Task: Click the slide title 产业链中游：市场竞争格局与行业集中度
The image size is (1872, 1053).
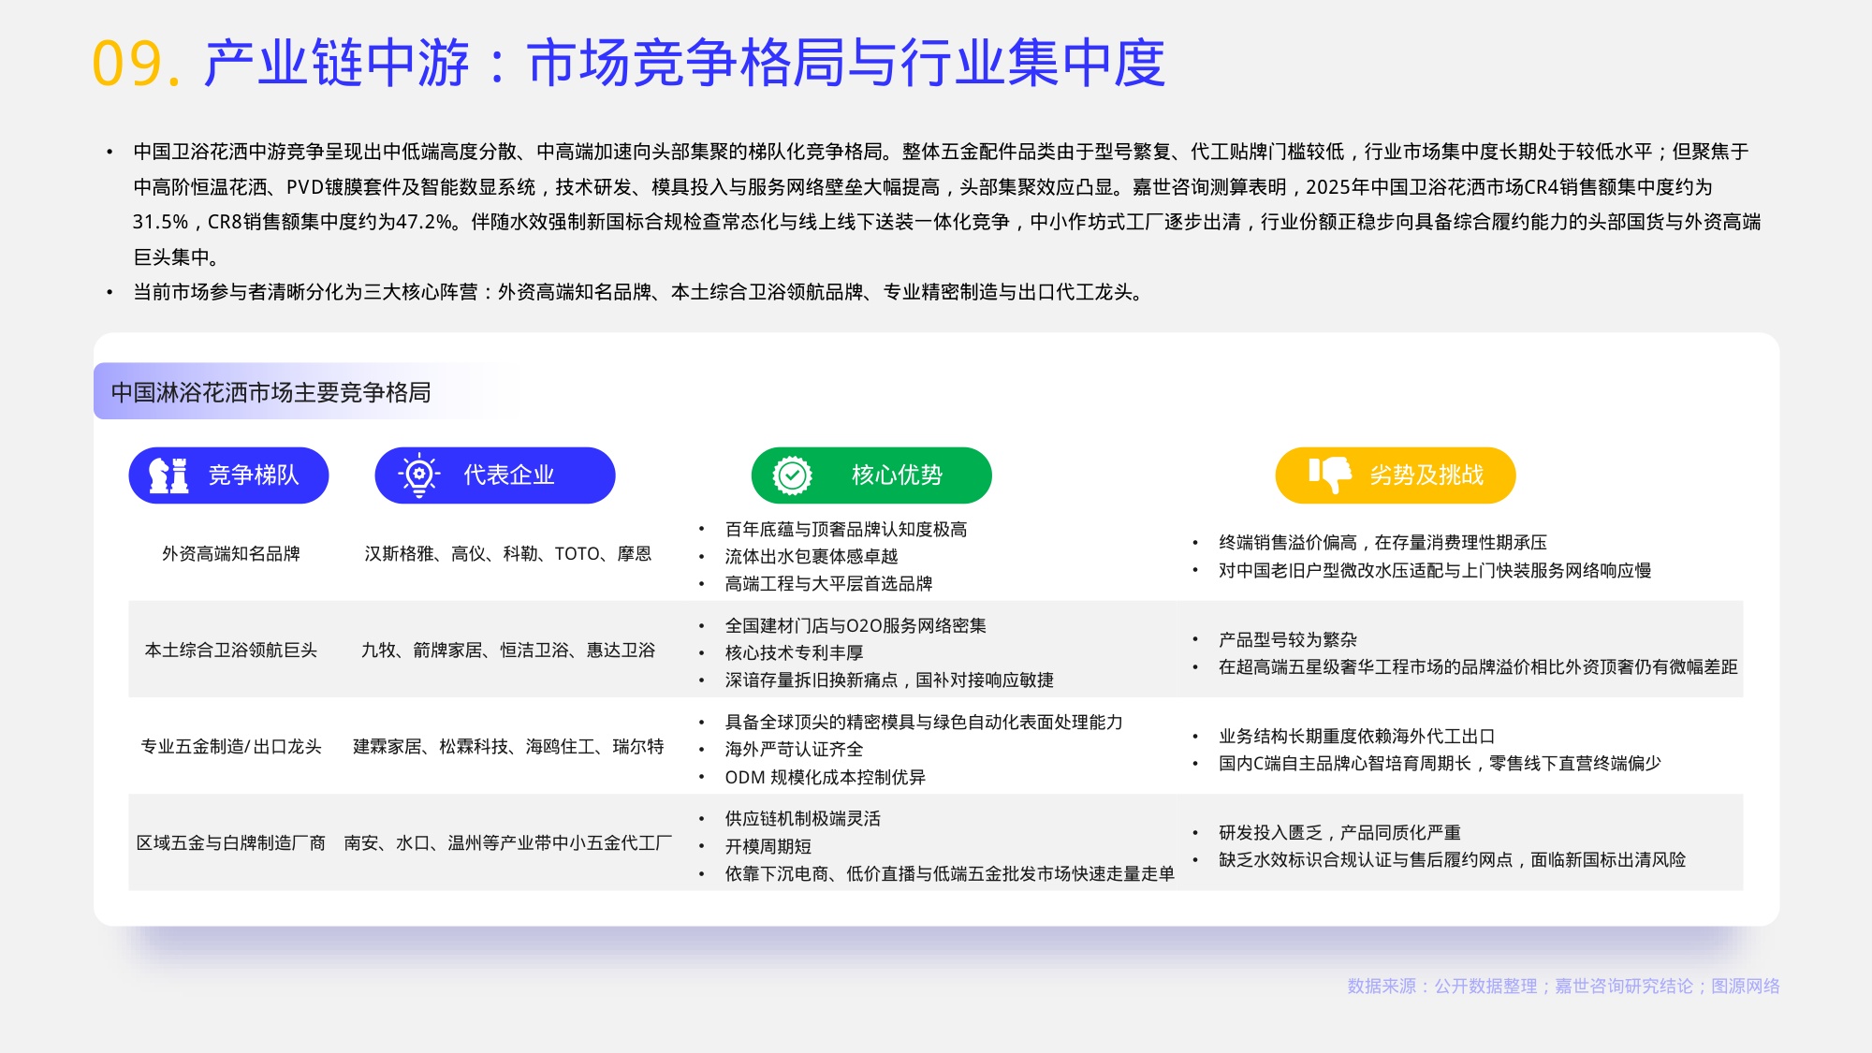Action: pyautogui.click(x=684, y=64)
